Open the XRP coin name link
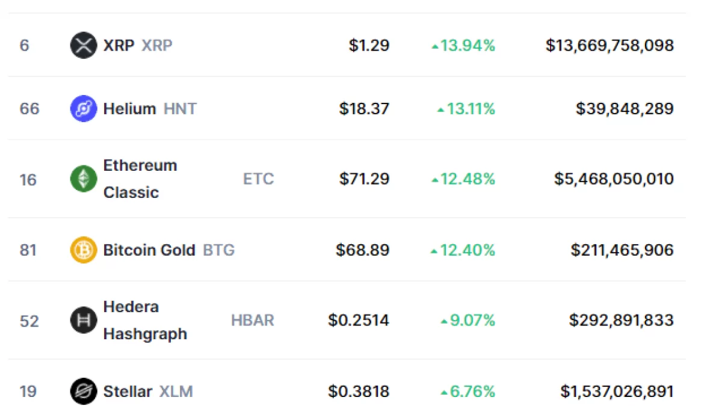This screenshot has height=406, width=722. 119,46
